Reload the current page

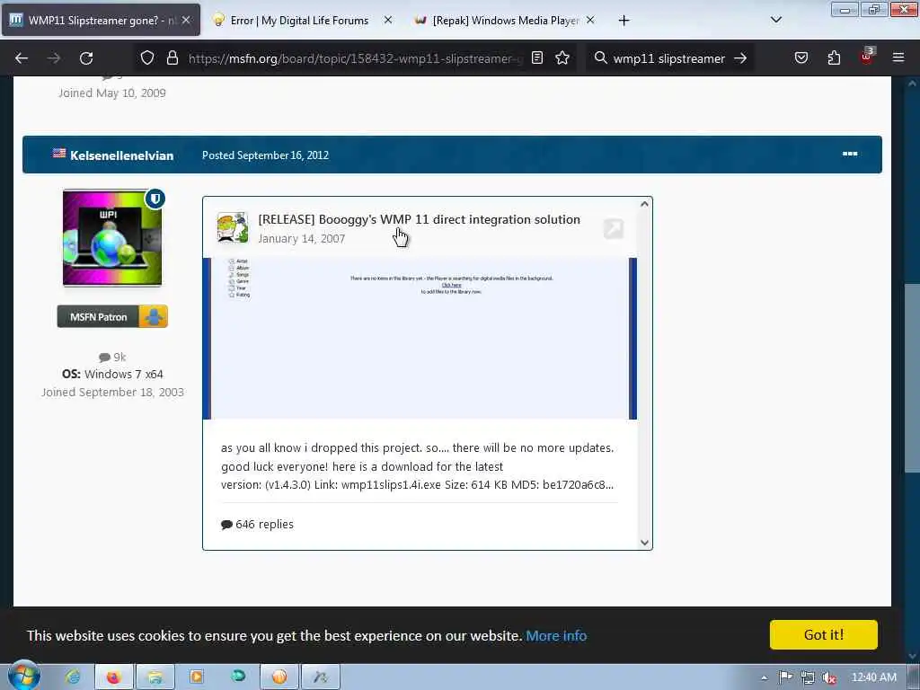(86, 58)
